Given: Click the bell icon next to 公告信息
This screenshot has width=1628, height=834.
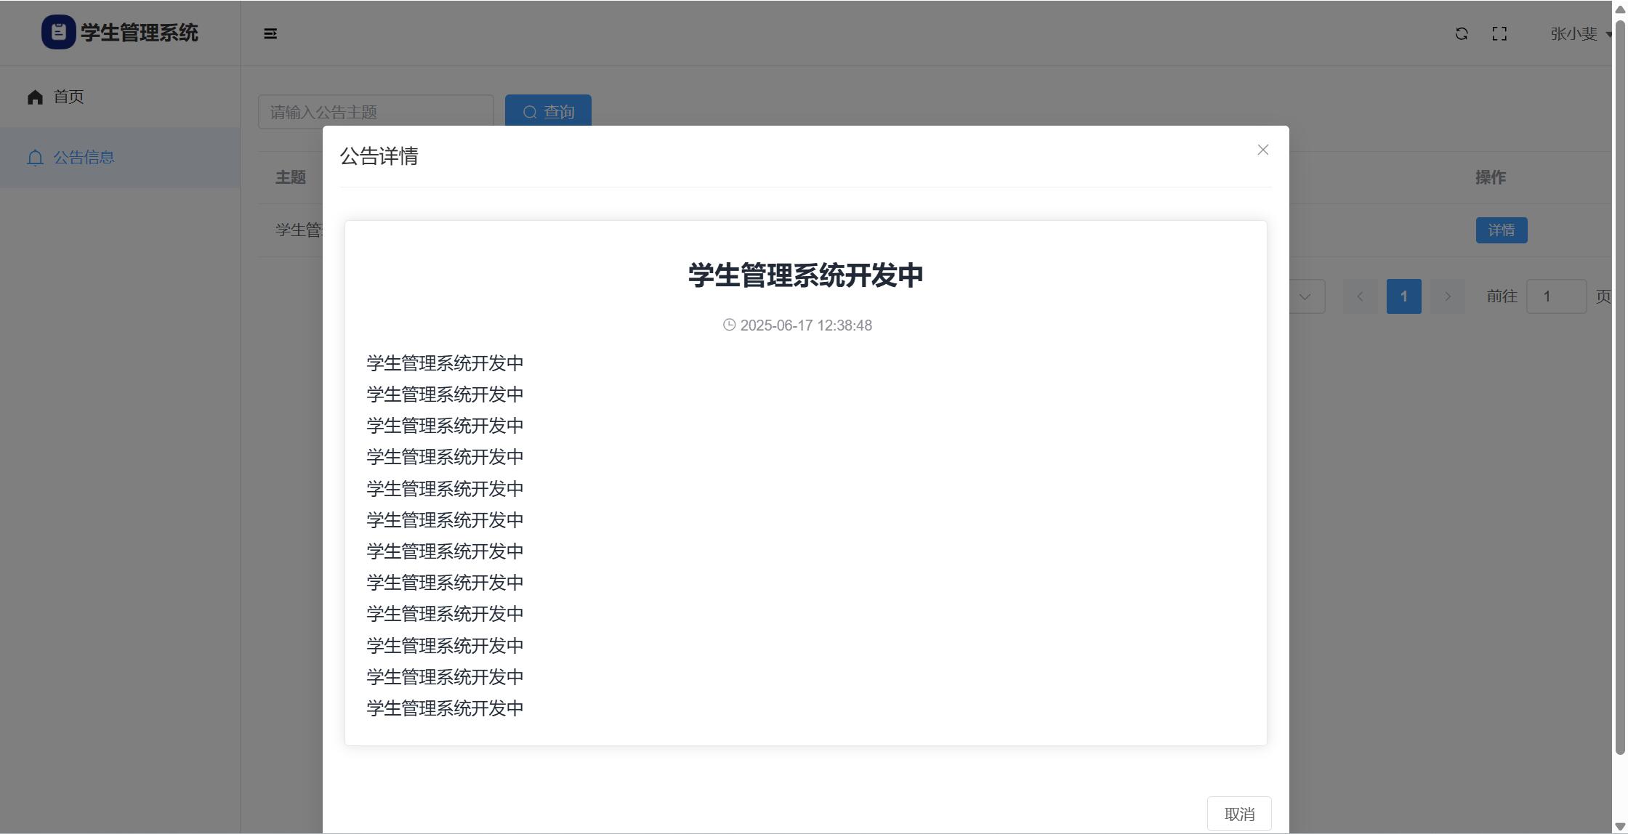Looking at the screenshot, I should tap(35, 158).
